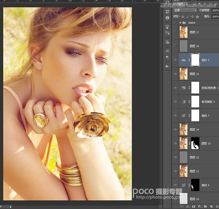Click the fx layer style icon
Viewport: 219px width, 209px height.
click(x=188, y=206)
